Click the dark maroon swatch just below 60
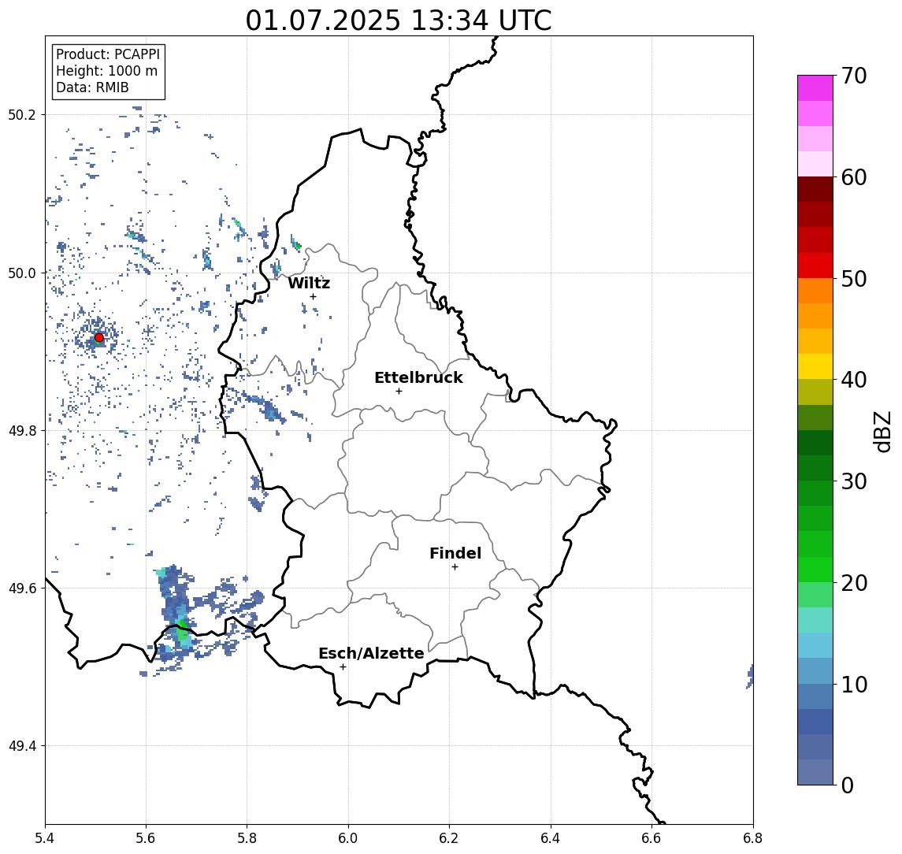Screen dimensions: 902x854 coord(815,189)
